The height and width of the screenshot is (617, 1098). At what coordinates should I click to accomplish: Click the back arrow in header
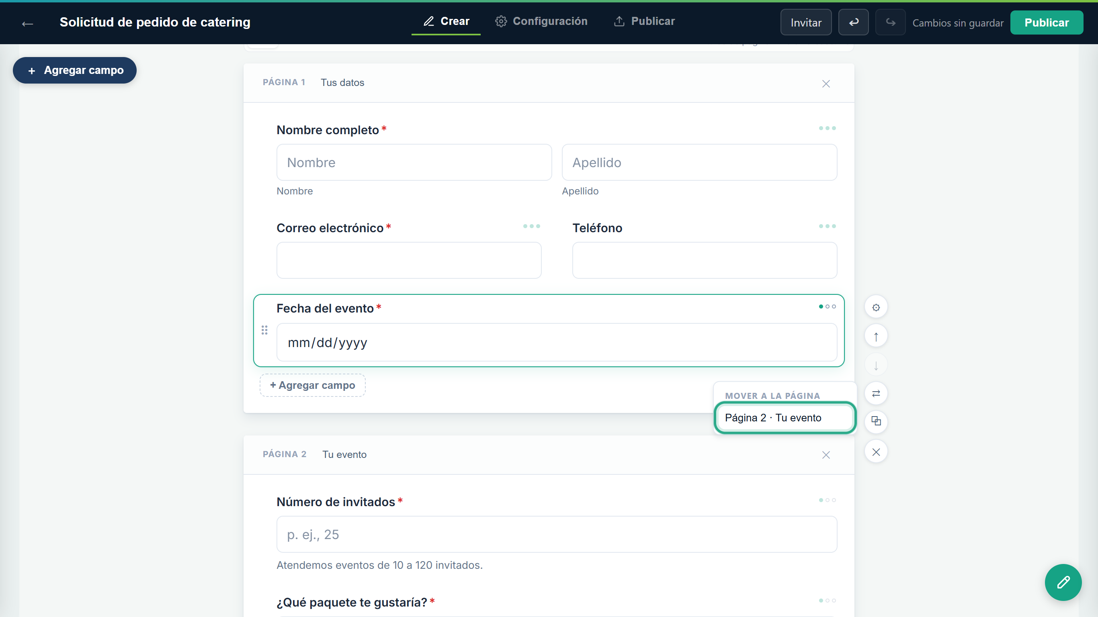[x=28, y=23]
